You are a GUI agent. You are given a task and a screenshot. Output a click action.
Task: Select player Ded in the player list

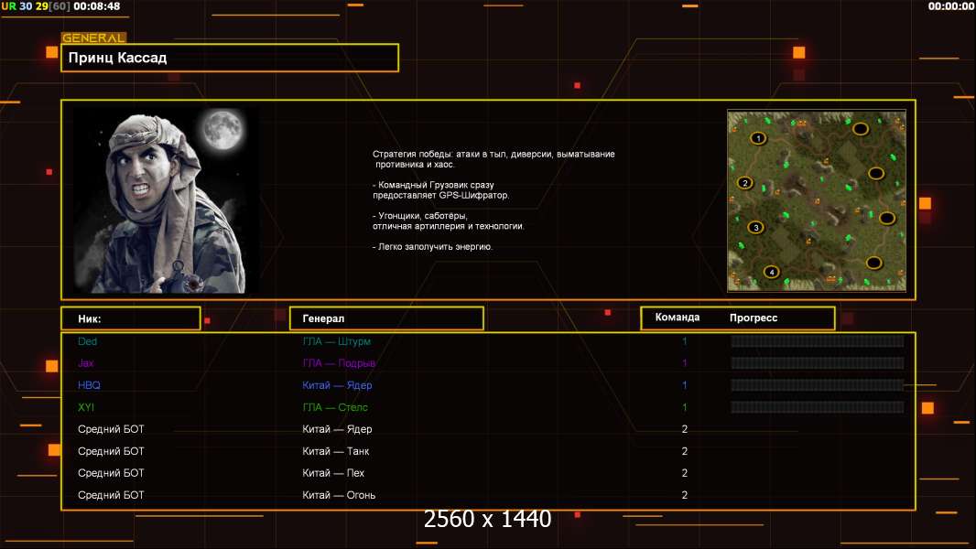(88, 341)
